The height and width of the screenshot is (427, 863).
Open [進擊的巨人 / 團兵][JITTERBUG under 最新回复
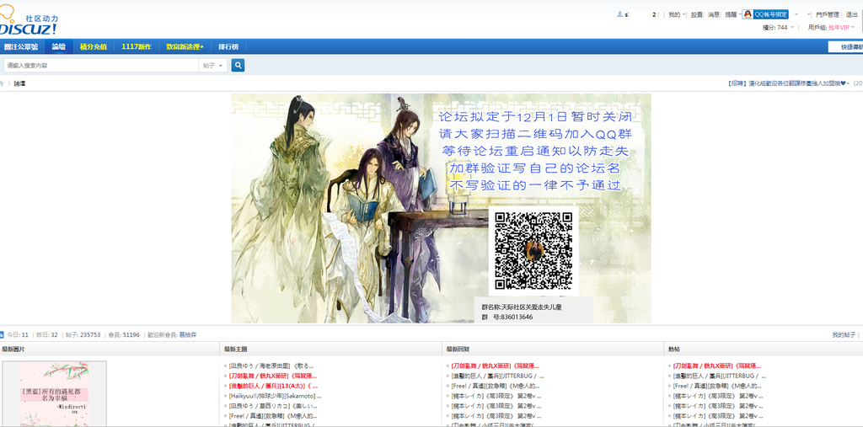coord(497,376)
